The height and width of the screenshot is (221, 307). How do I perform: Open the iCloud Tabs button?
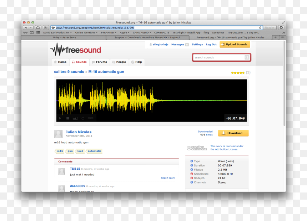pos(38,27)
